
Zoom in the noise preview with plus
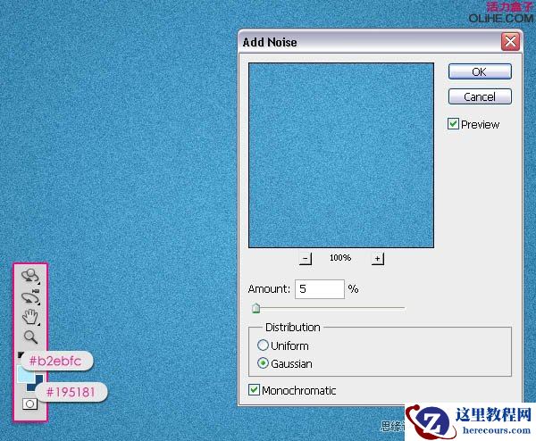coord(377,259)
